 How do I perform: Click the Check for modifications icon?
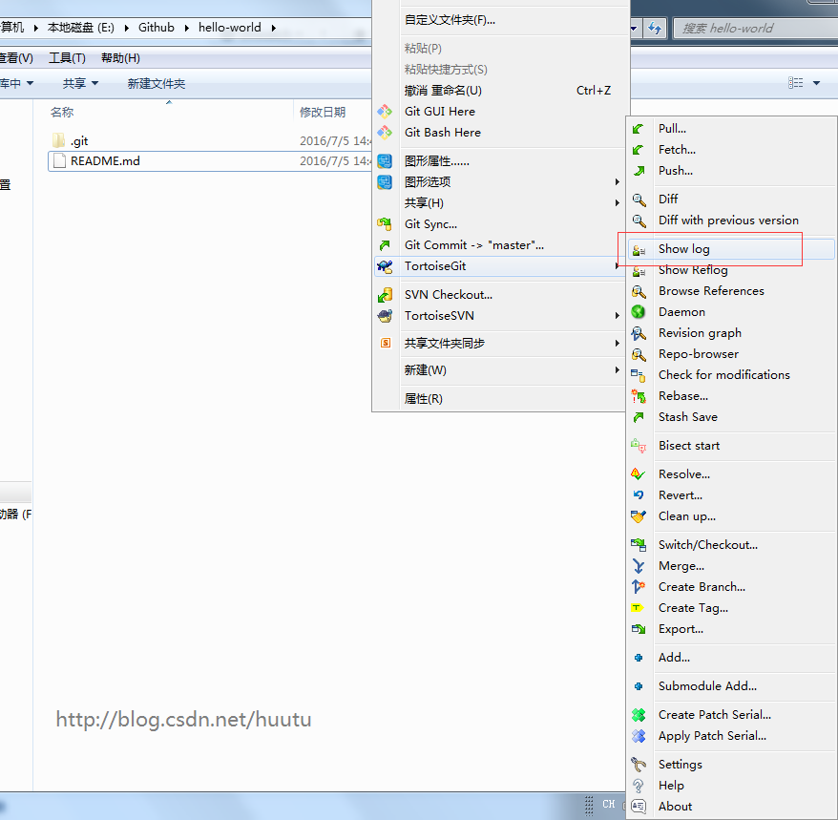click(639, 375)
